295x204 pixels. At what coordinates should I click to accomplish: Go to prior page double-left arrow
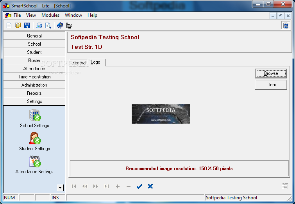pyautogui.click(x=85, y=186)
